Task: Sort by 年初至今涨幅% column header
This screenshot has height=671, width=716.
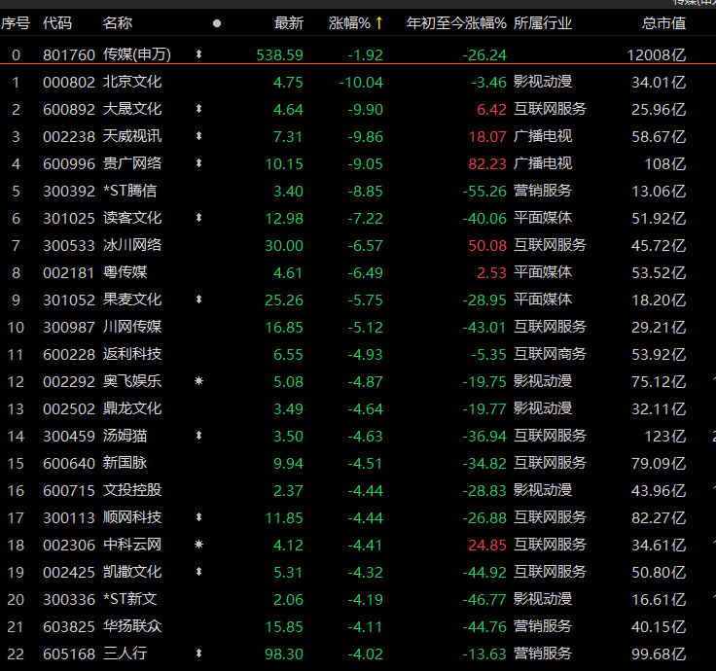Action: [455, 22]
